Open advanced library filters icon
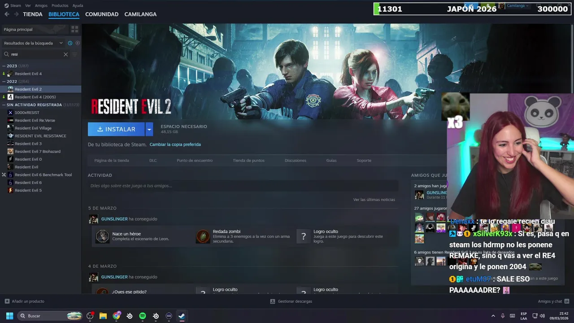The height and width of the screenshot is (323, 574). [75, 54]
